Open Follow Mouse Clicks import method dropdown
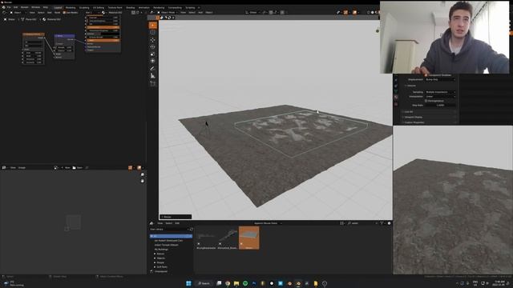The width and height of the screenshot is (513, 288). pyautogui.click(x=267, y=223)
